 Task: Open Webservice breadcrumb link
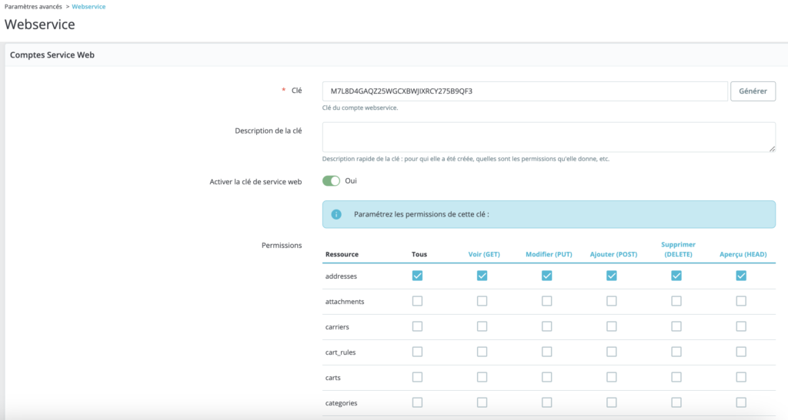(x=88, y=6)
